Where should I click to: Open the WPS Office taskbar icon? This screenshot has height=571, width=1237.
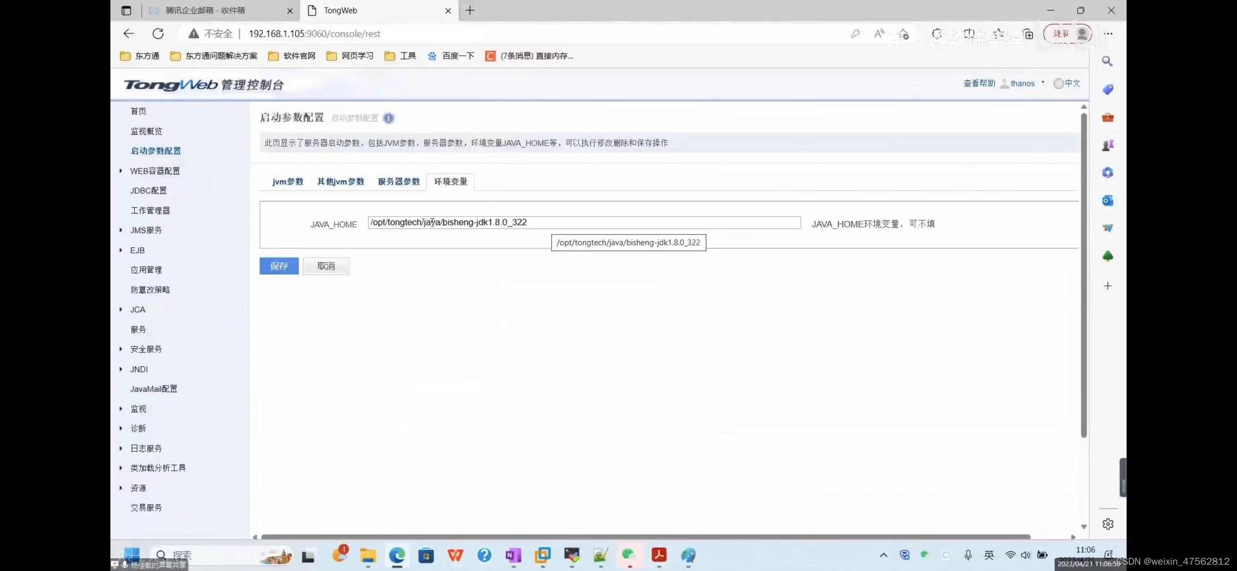[x=455, y=555]
